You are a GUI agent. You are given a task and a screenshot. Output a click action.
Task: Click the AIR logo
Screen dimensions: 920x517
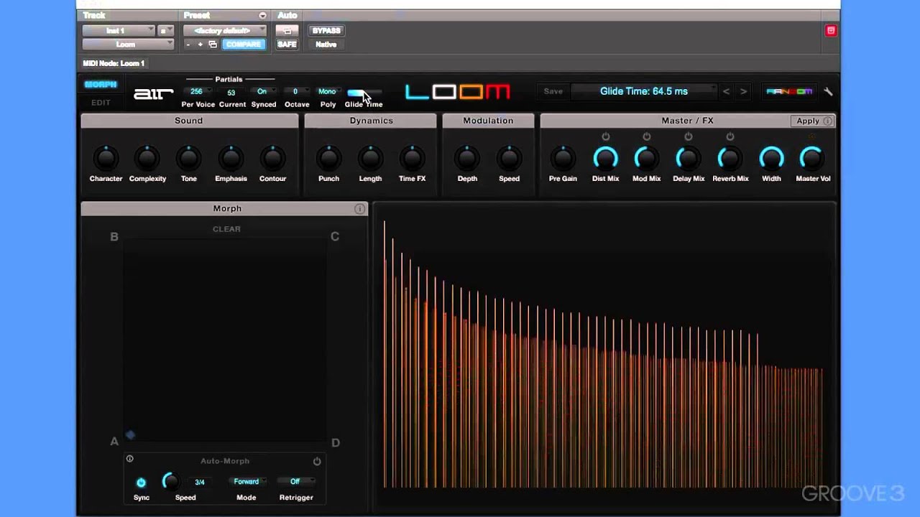pyautogui.click(x=153, y=93)
